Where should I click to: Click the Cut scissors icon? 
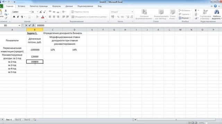point(6,11)
